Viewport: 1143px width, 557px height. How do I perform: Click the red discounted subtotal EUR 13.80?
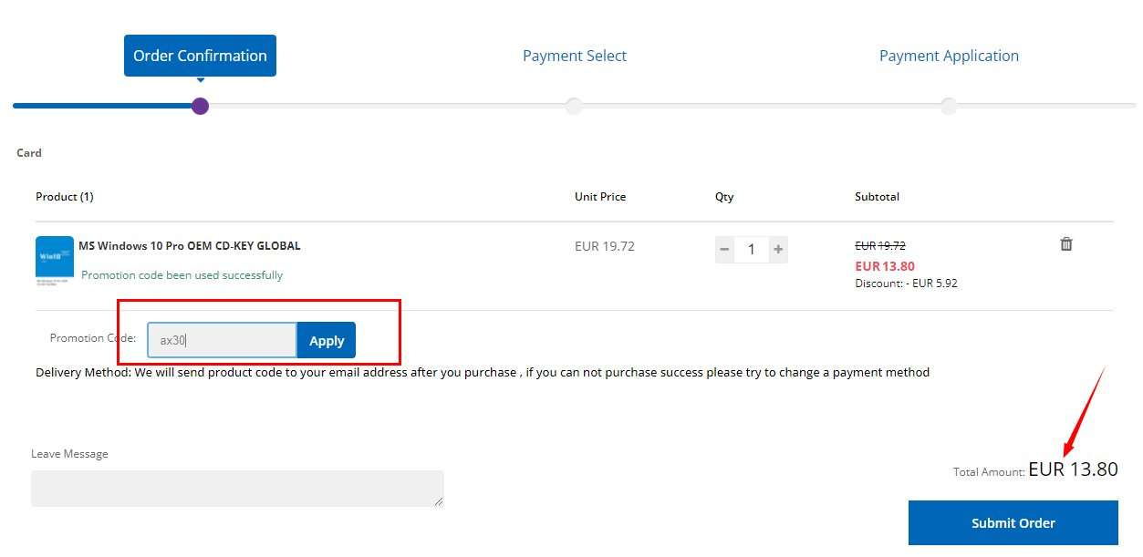coord(884,266)
